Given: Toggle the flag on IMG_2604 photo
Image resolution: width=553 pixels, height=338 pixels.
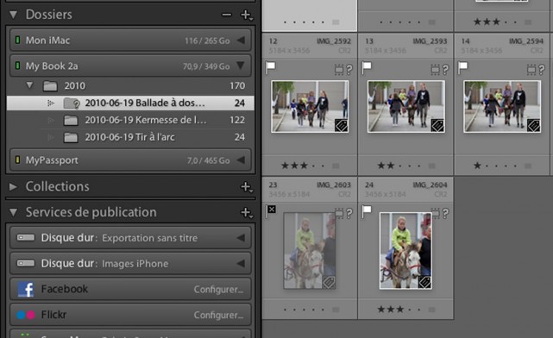Looking at the screenshot, I should (x=367, y=210).
